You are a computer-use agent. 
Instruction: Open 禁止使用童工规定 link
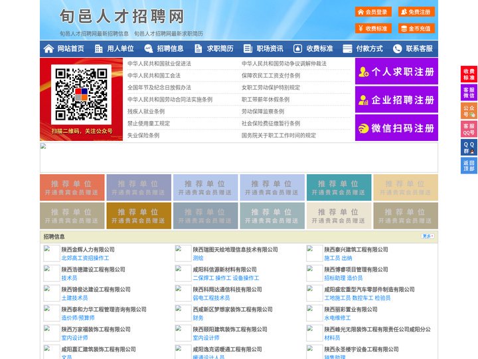point(149,124)
